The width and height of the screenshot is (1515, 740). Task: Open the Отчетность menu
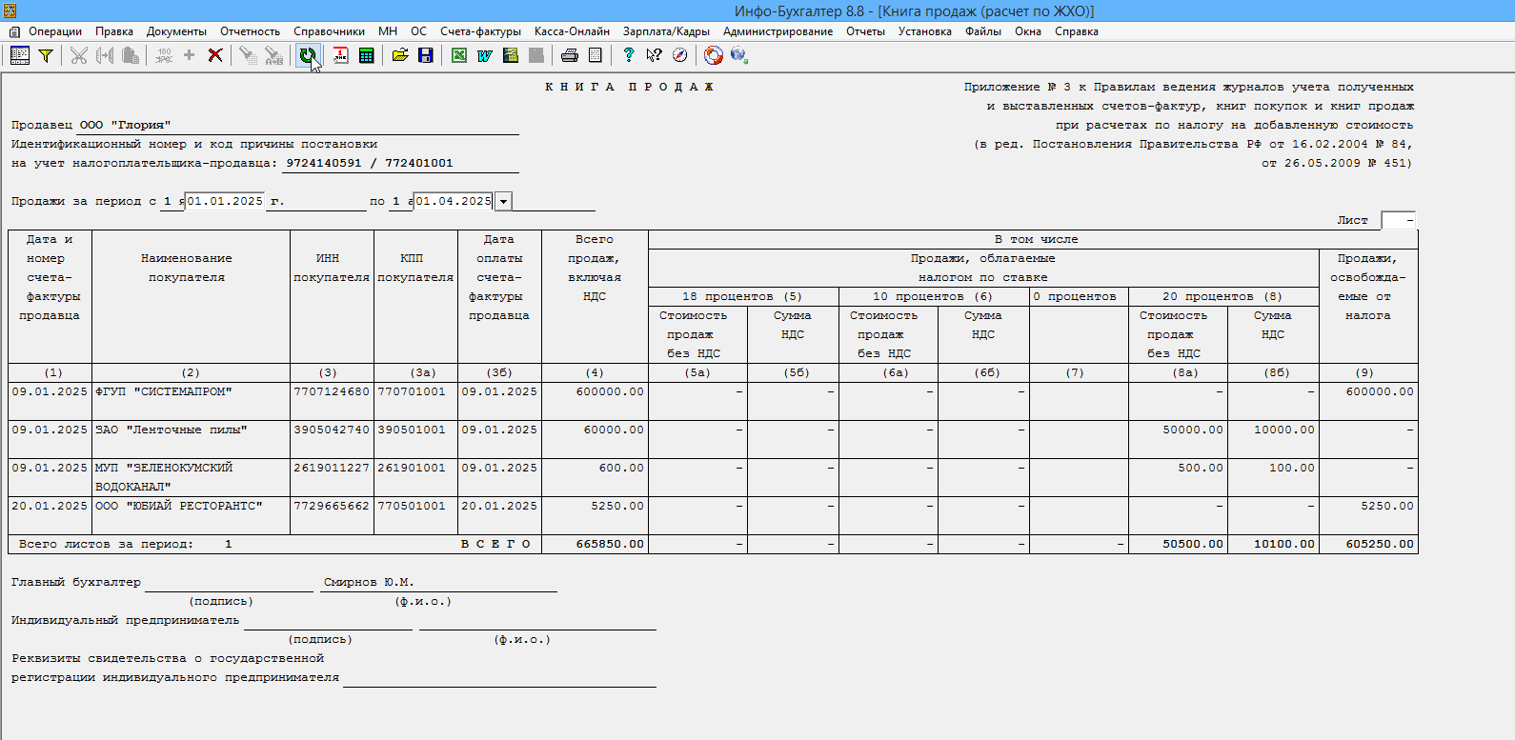[251, 31]
